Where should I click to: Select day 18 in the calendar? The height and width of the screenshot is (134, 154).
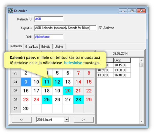click(x=47, y=91)
